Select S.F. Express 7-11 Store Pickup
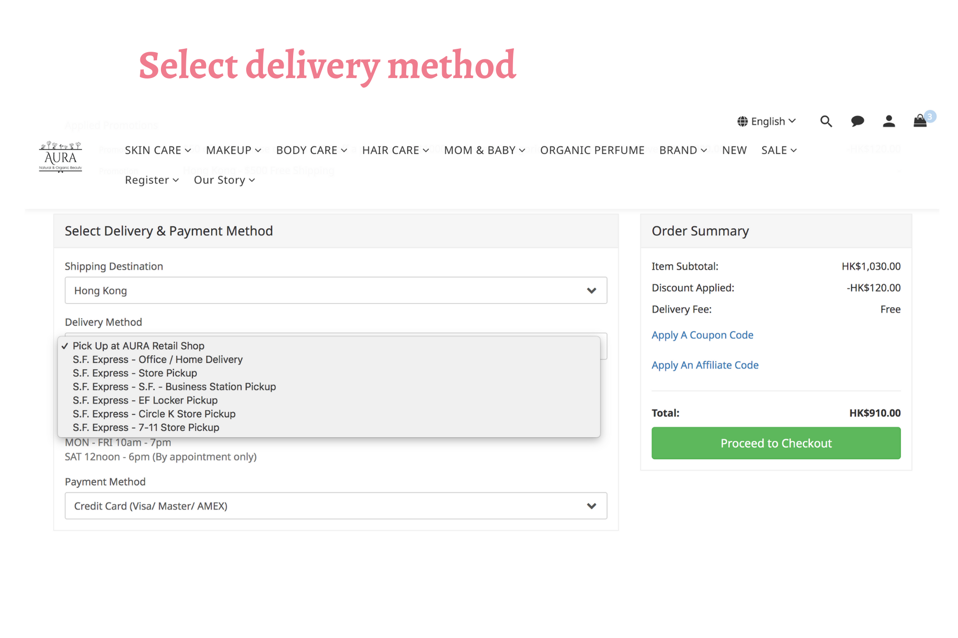Viewport: 958px width, 638px height. [x=146, y=428]
